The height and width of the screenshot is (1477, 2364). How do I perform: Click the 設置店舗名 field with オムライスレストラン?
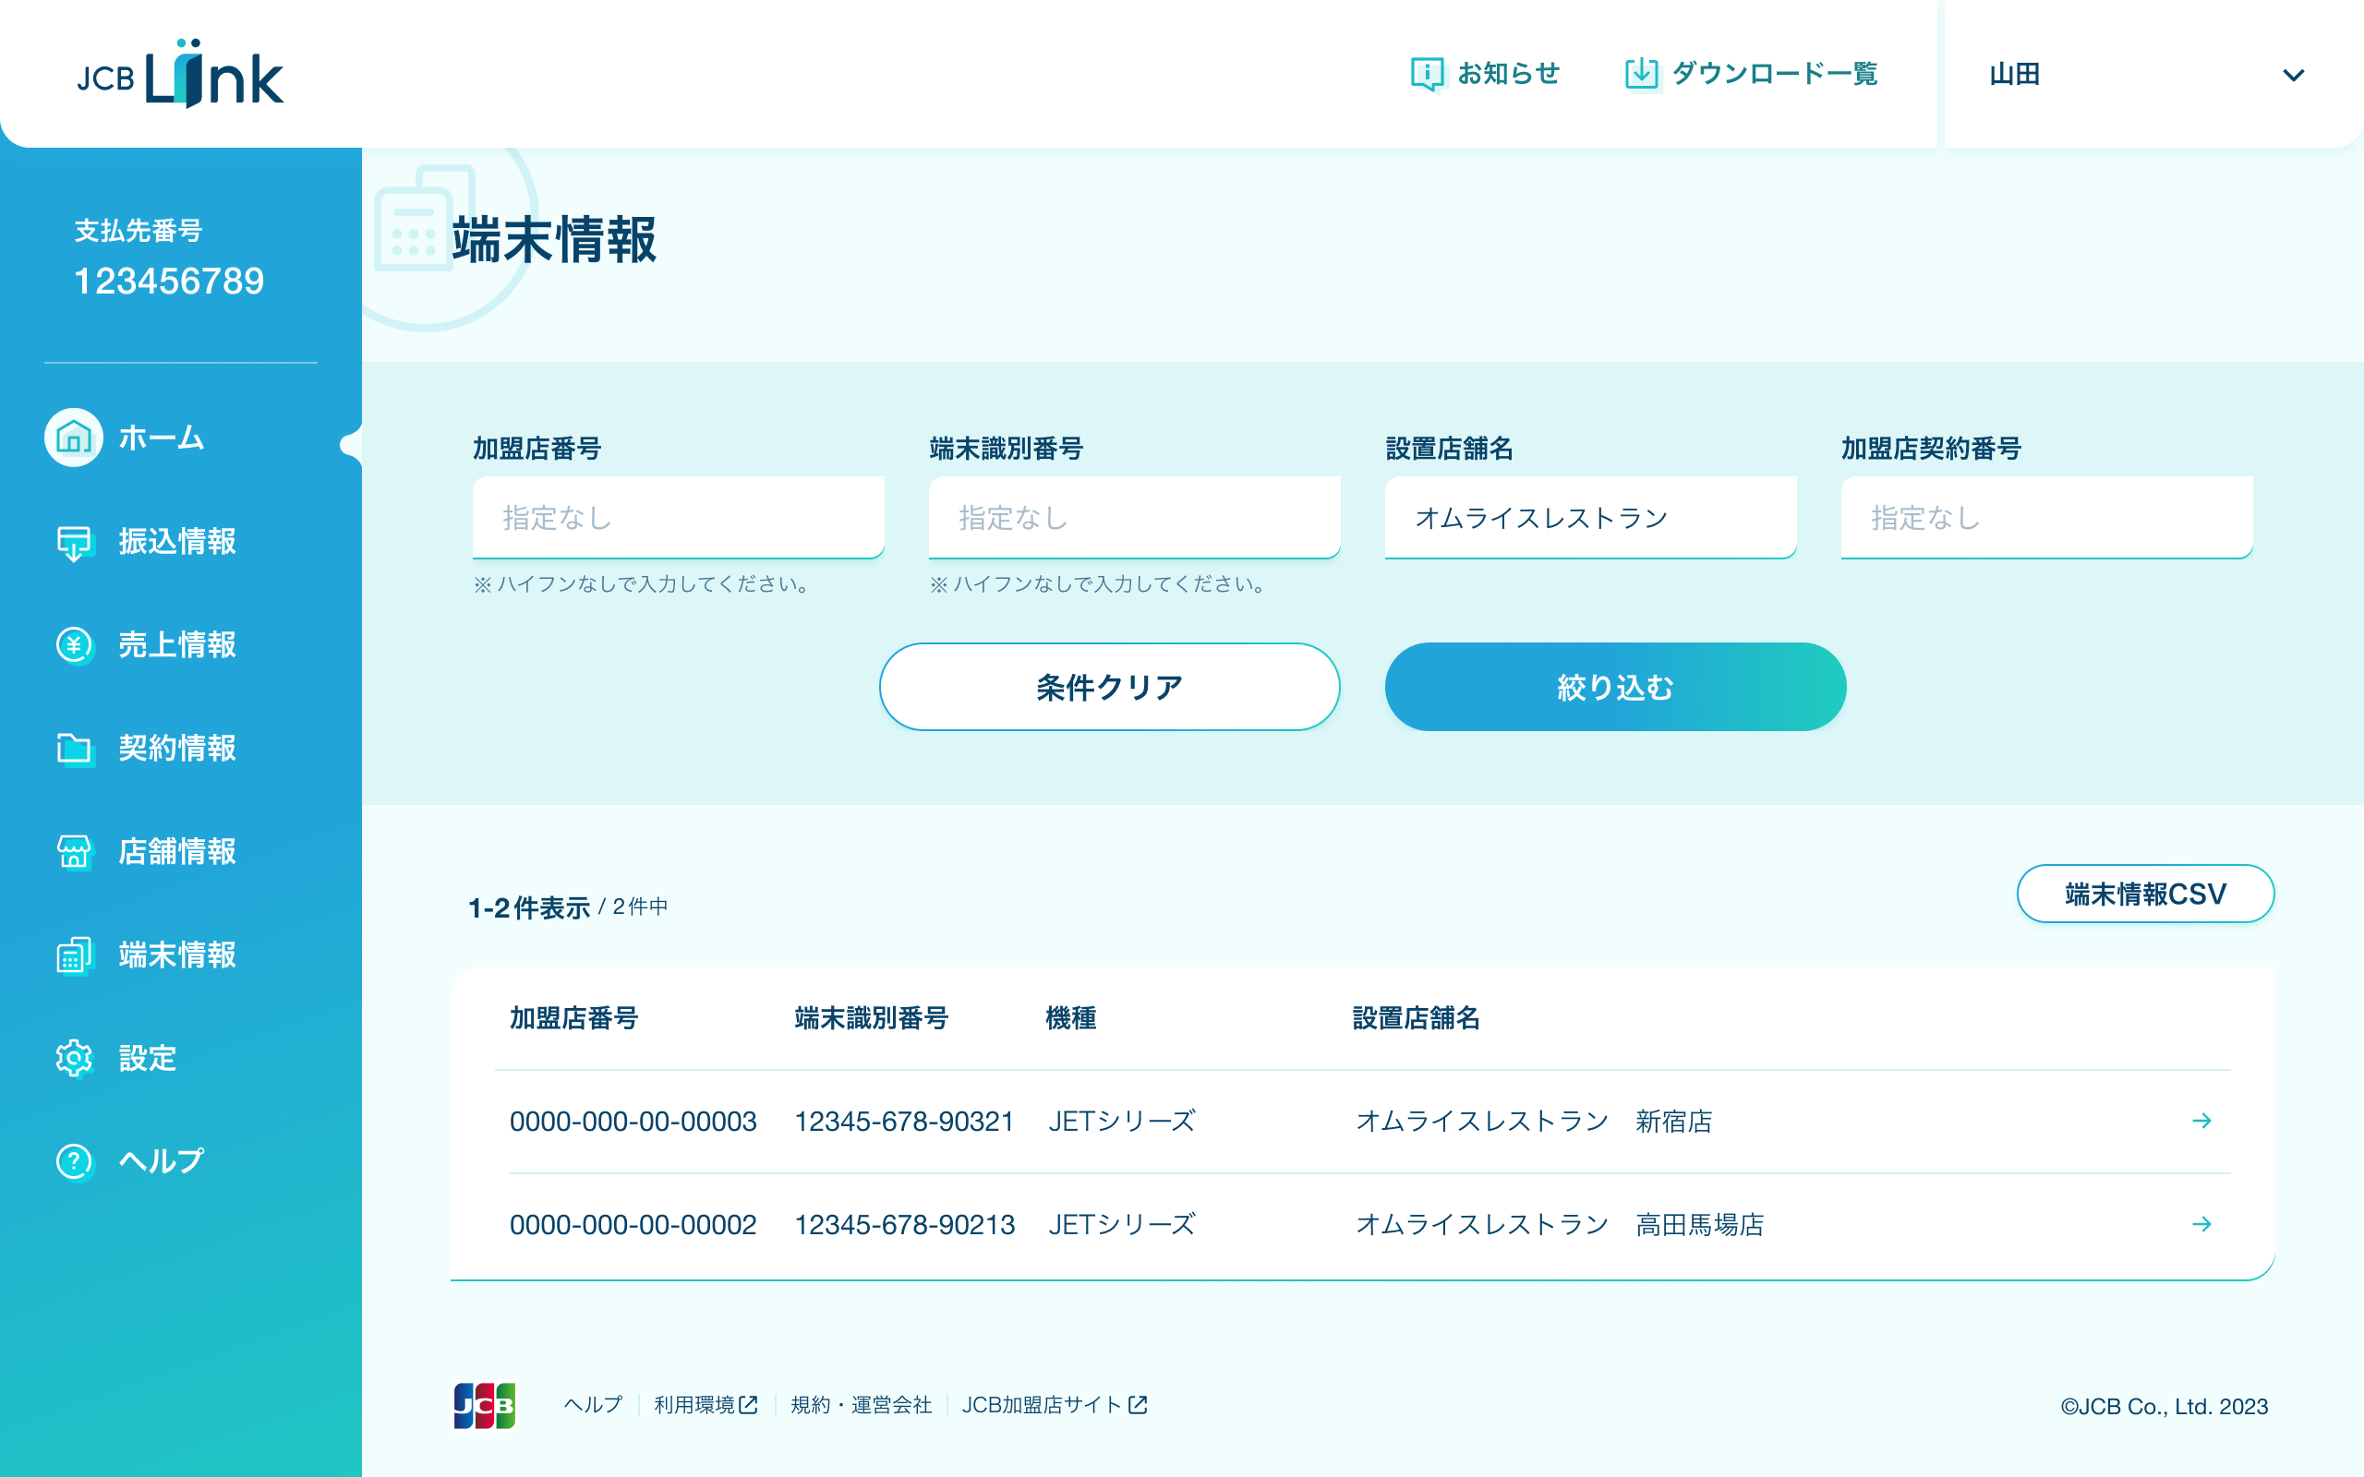(x=1589, y=518)
